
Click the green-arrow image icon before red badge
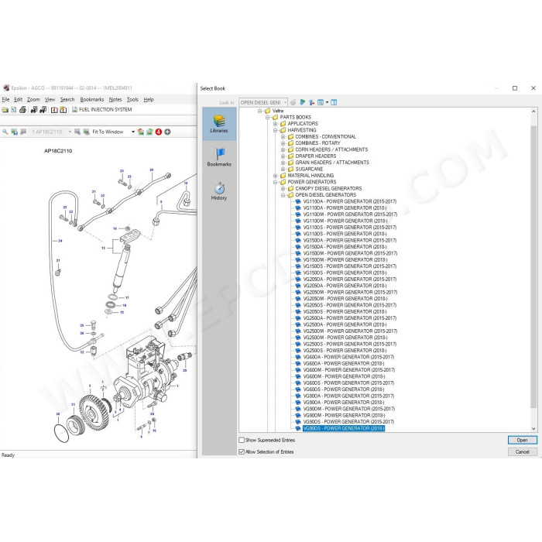(149, 132)
